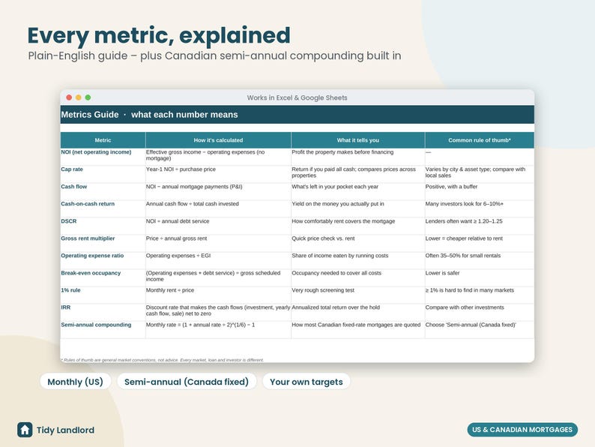Click the green window maximize dot
The height and width of the screenshot is (447, 595).
(x=88, y=97)
